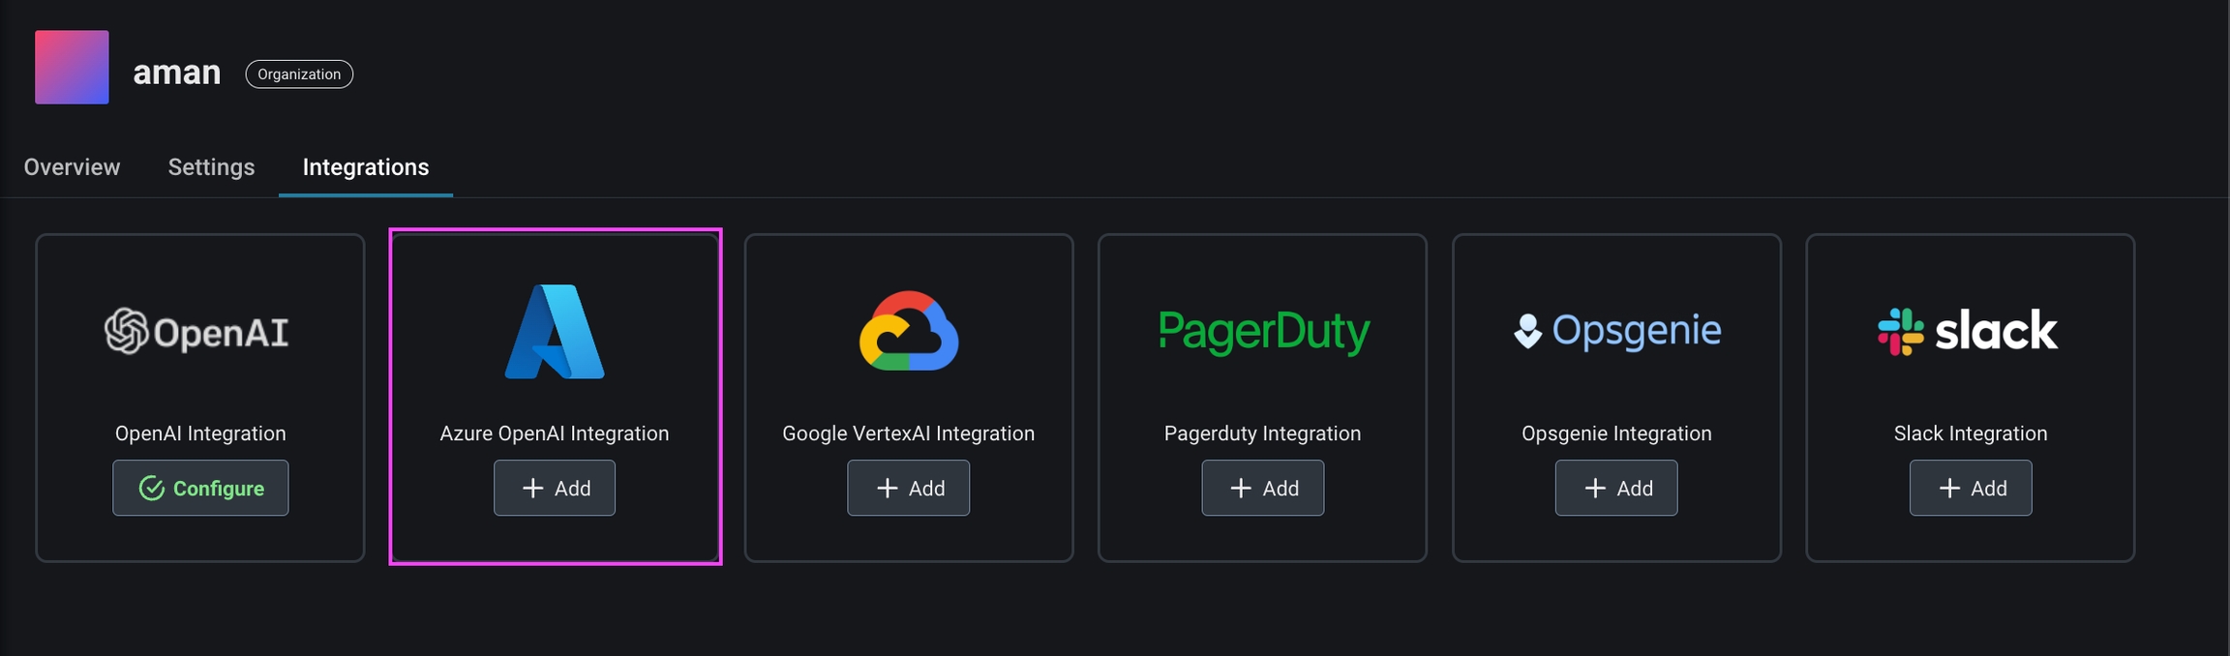The width and height of the screenshot is (2230, 656).
Task: Click the OpenAI Integration label
Action: coord(200,433)
